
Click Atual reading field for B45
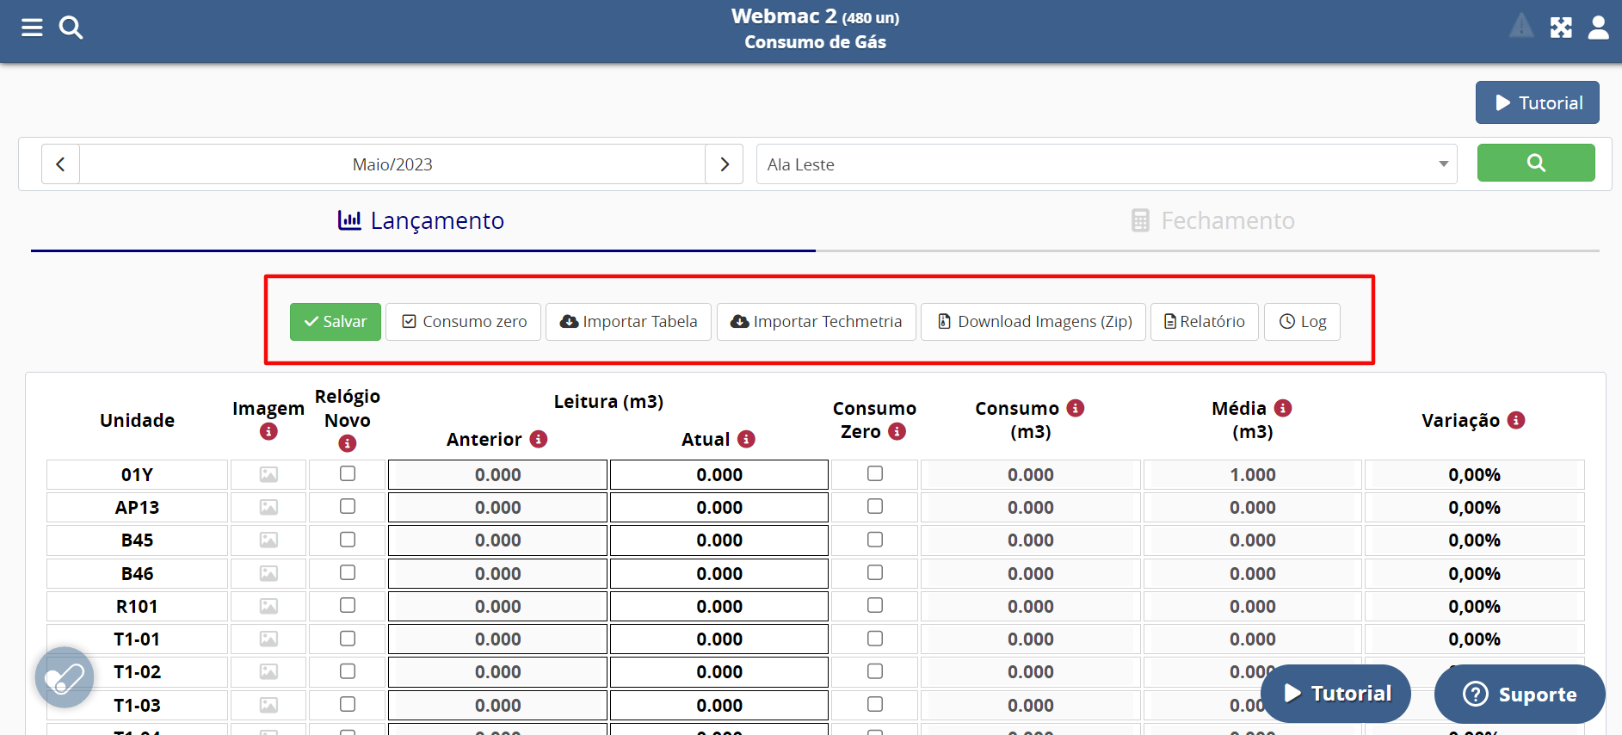tap(719, 540)
